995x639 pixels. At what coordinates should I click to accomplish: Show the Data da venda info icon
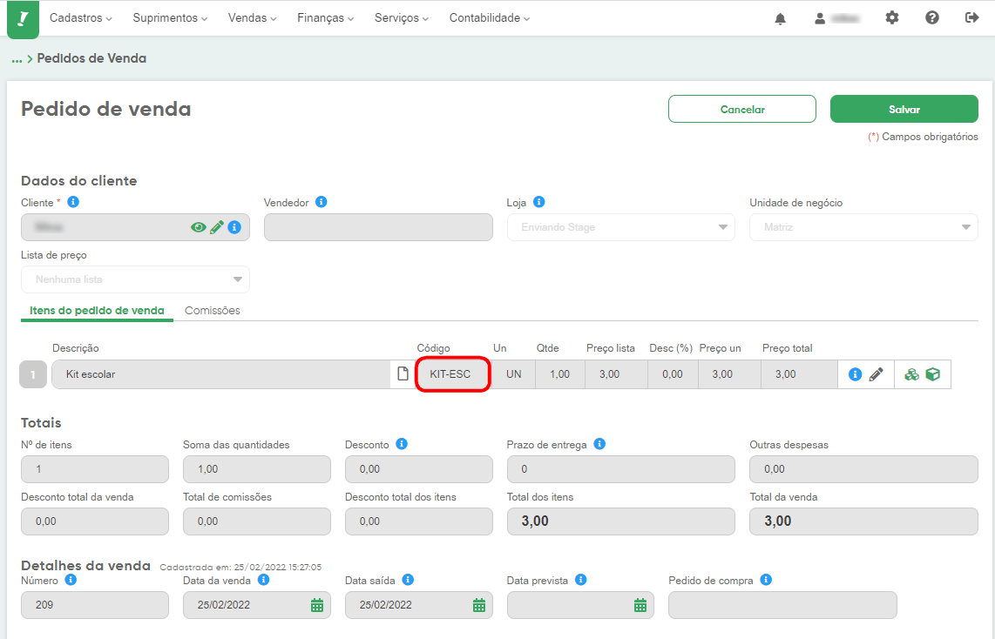pyautogui.click(x=263, y=580)
